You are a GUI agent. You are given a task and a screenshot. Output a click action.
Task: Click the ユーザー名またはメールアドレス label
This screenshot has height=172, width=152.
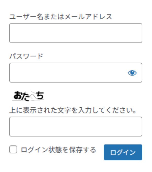[x=61, y=17]
